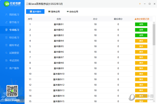Click the scrollbar up arrow
157x104 pixels.
pos(154,23)
